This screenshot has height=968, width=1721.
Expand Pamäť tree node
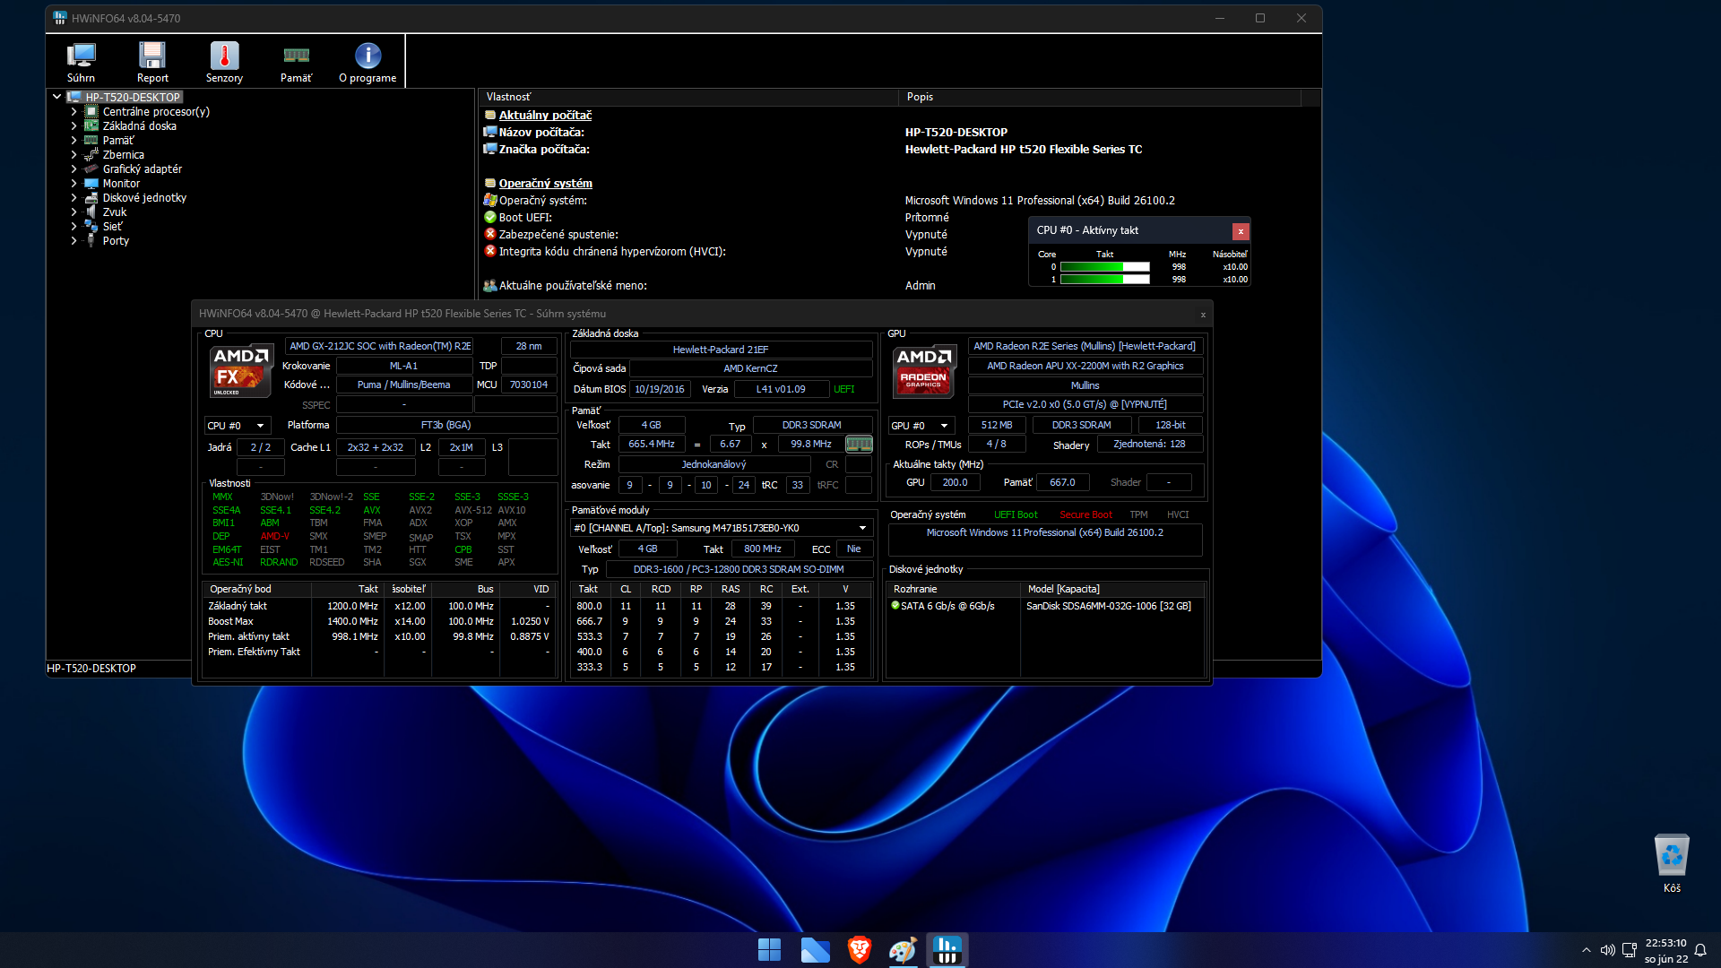point(74,141)
